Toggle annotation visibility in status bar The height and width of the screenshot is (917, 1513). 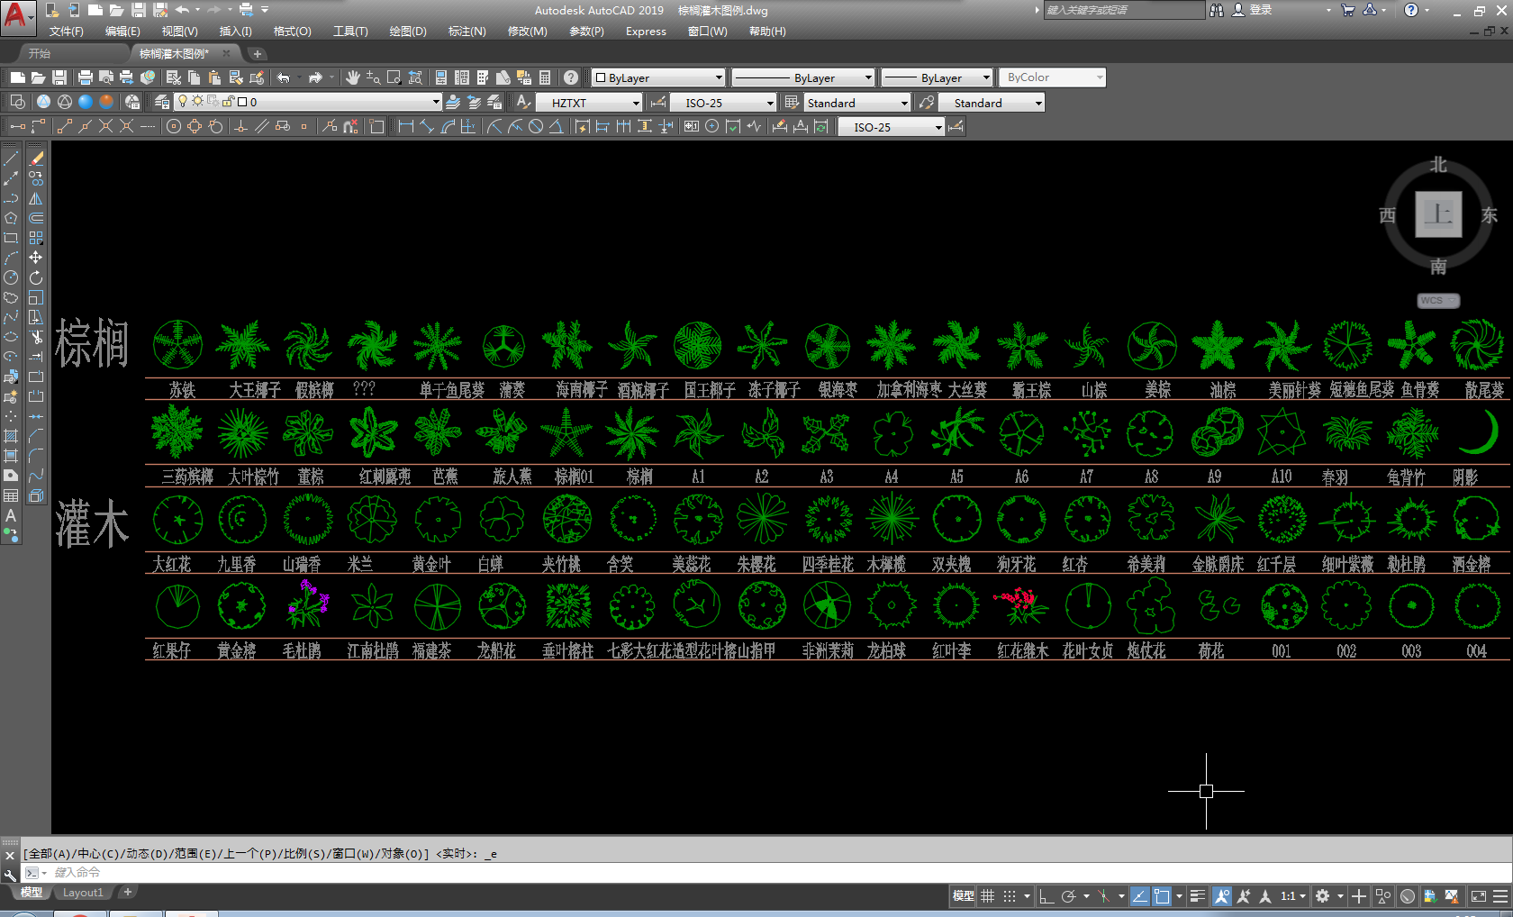click(x=1222, y=895)
